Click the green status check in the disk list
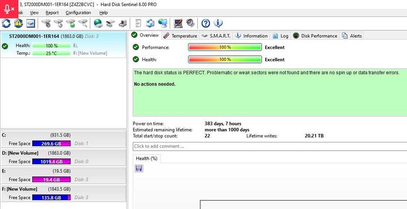Screen dimensions: 407x209 [x=4, y=46]
